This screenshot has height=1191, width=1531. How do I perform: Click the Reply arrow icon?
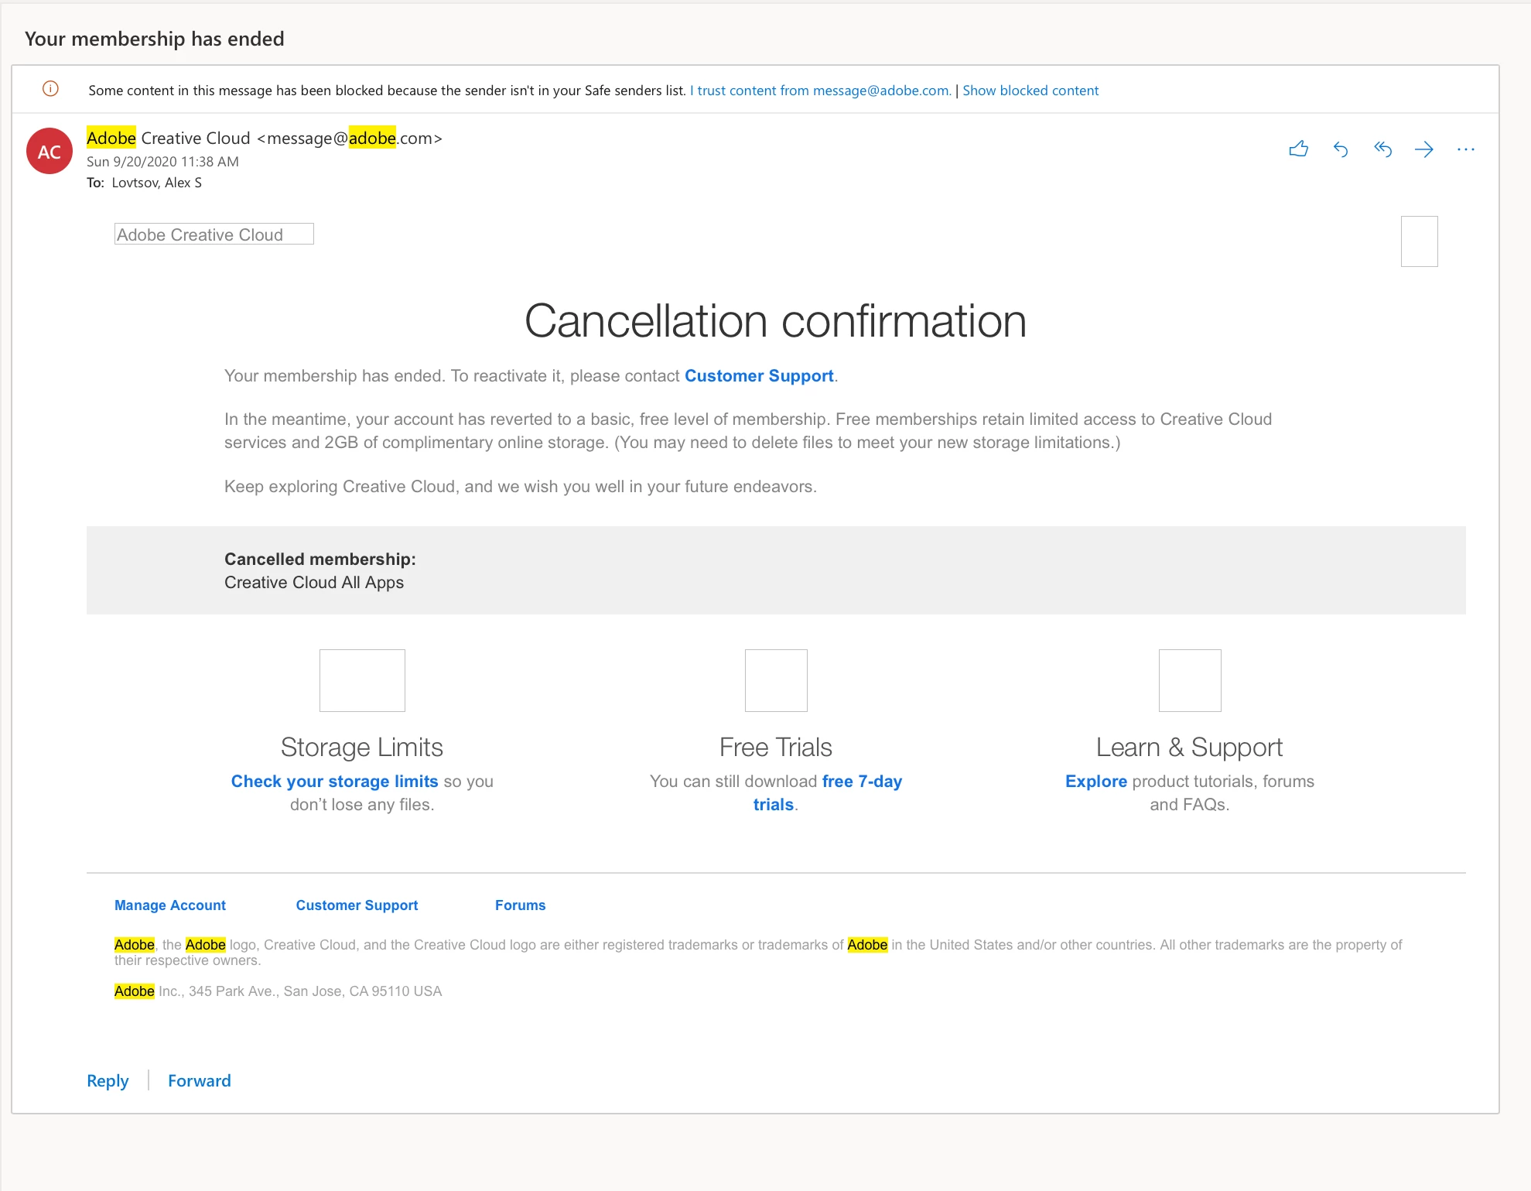tap(1341, 149)
